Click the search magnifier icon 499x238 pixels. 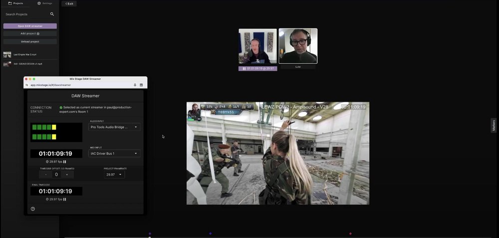click(x=52, y=14)
